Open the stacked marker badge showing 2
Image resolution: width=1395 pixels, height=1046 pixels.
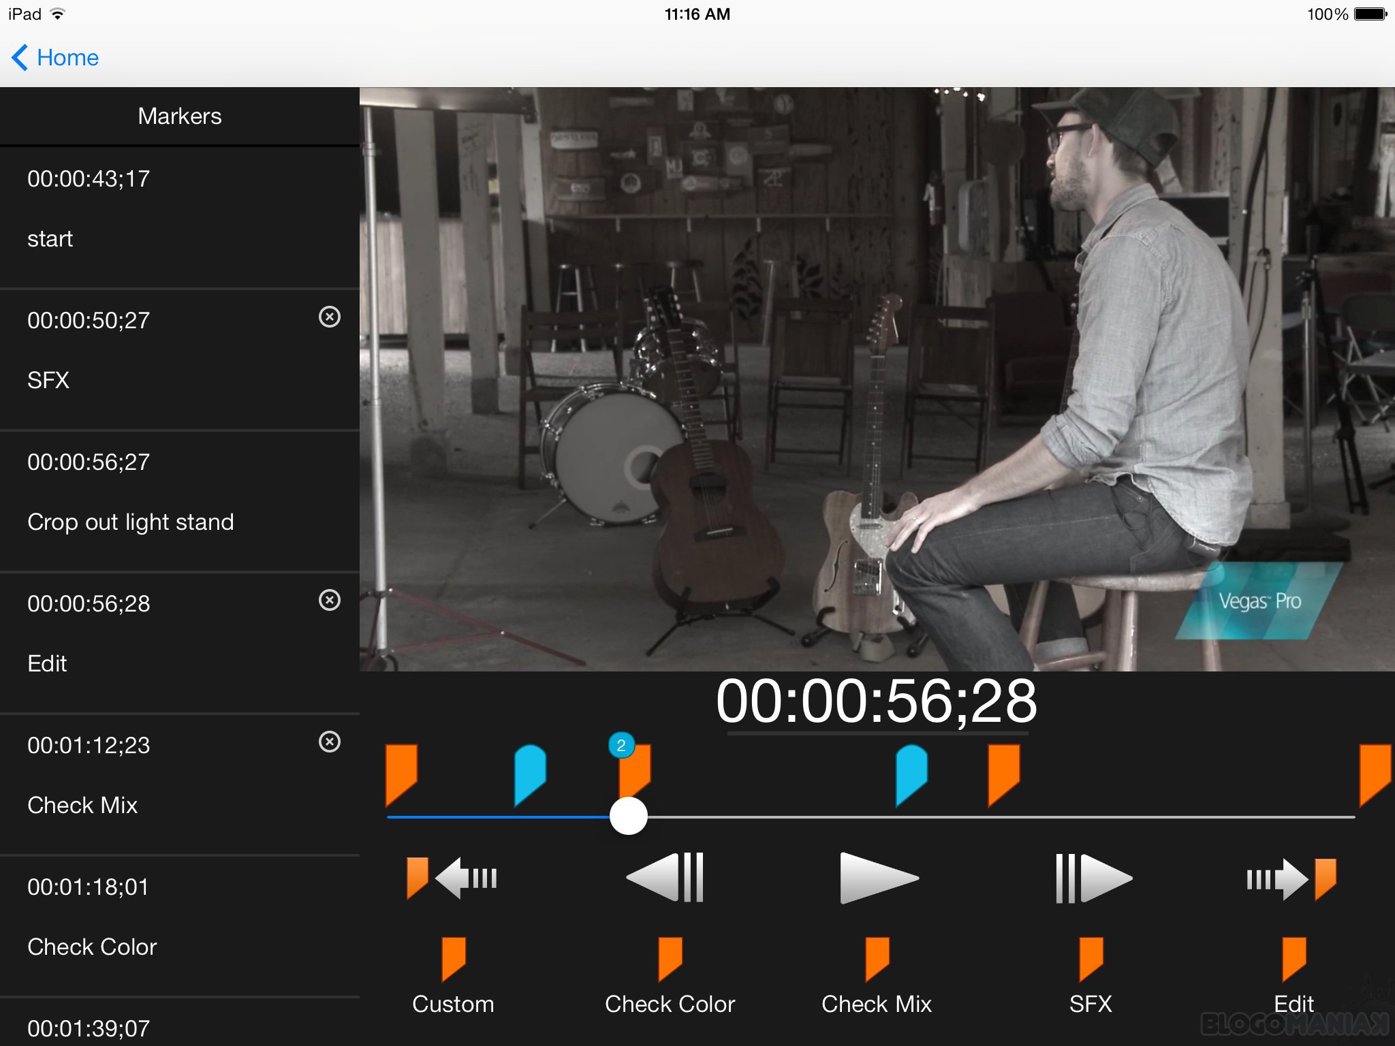[x=621, y=746]
